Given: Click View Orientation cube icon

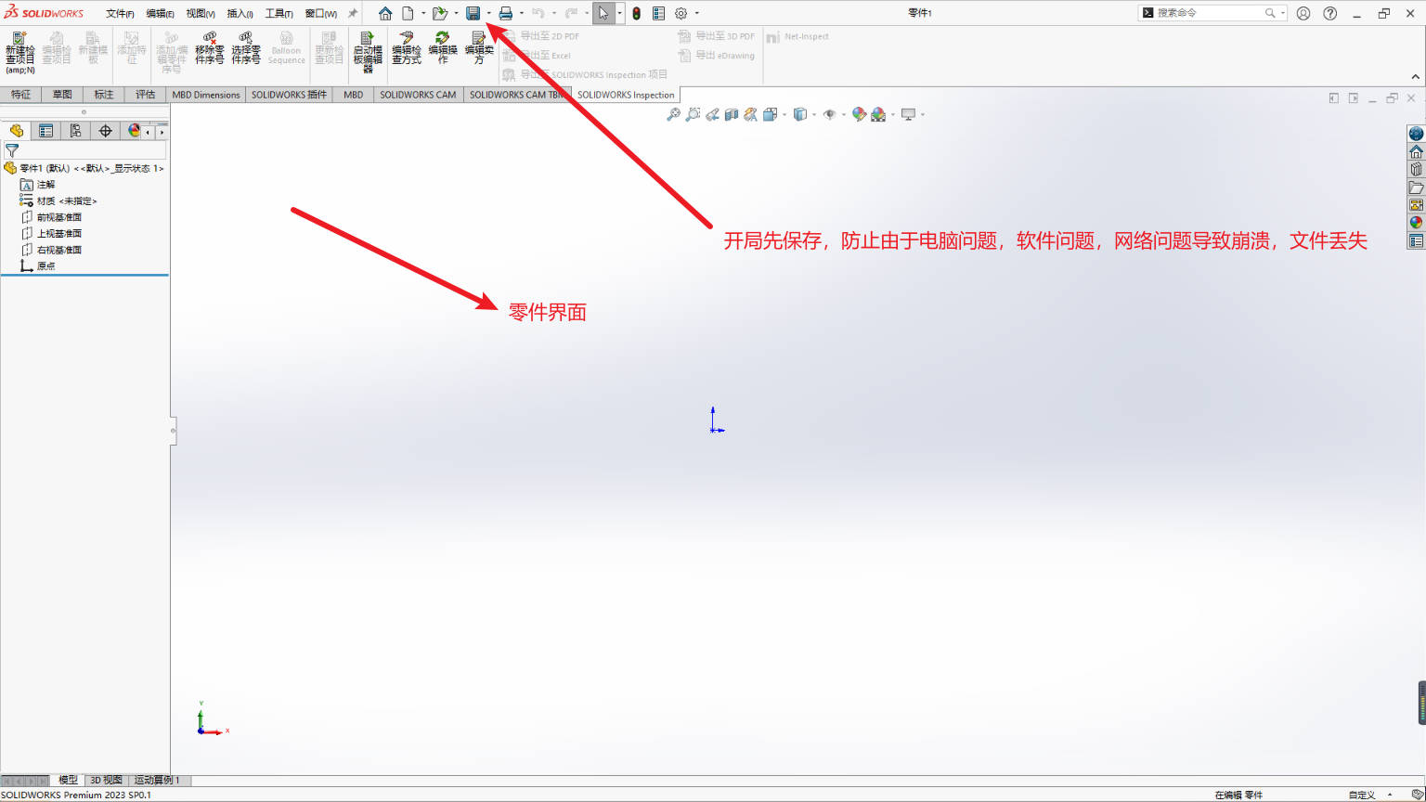Looking at the screenshot, I should pyautogui.click(x=770, y=114).
